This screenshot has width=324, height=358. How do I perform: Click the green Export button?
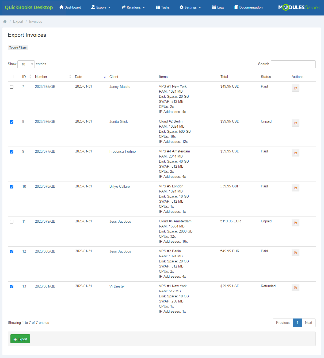click(x=20, y=339)
